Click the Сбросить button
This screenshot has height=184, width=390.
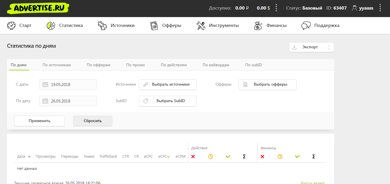pyautogui.click(x=93, y=121)
